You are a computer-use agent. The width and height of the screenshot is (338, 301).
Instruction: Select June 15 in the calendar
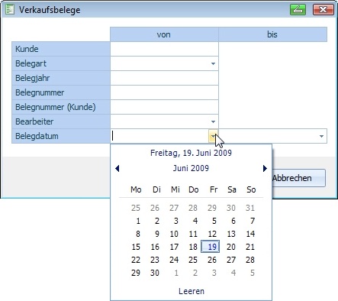(x=136, y=247)
